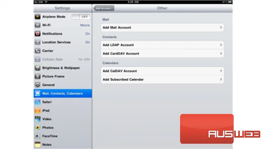Go back with Add Account button
Viewport: 266px width, 149px height.
(104, 8)
